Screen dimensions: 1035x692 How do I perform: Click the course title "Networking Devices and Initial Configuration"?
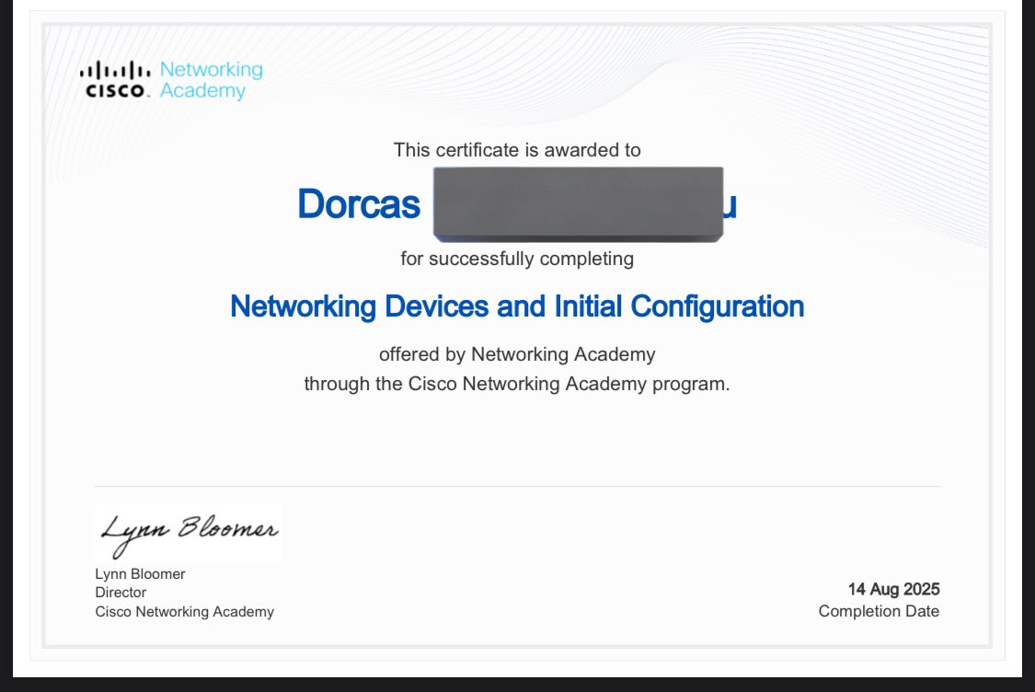[x=517, y=306]
